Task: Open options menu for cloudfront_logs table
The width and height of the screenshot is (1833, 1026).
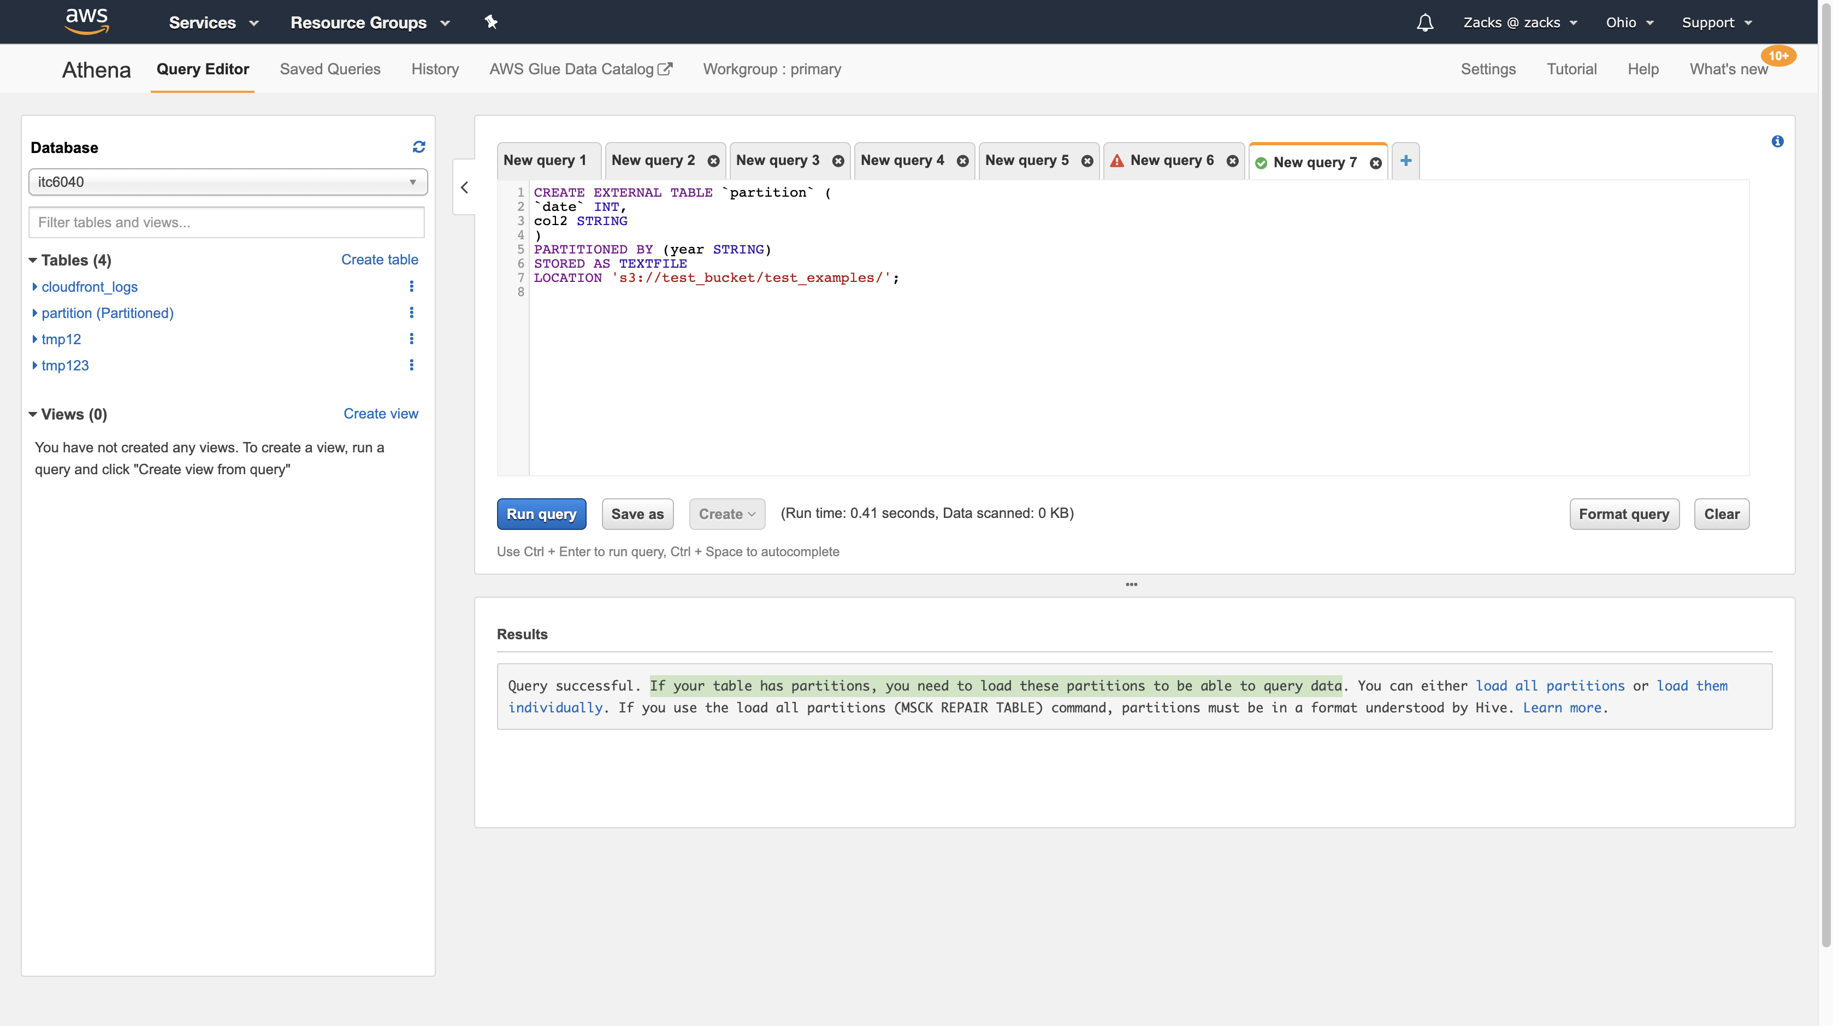Action: tap(411, 286)
